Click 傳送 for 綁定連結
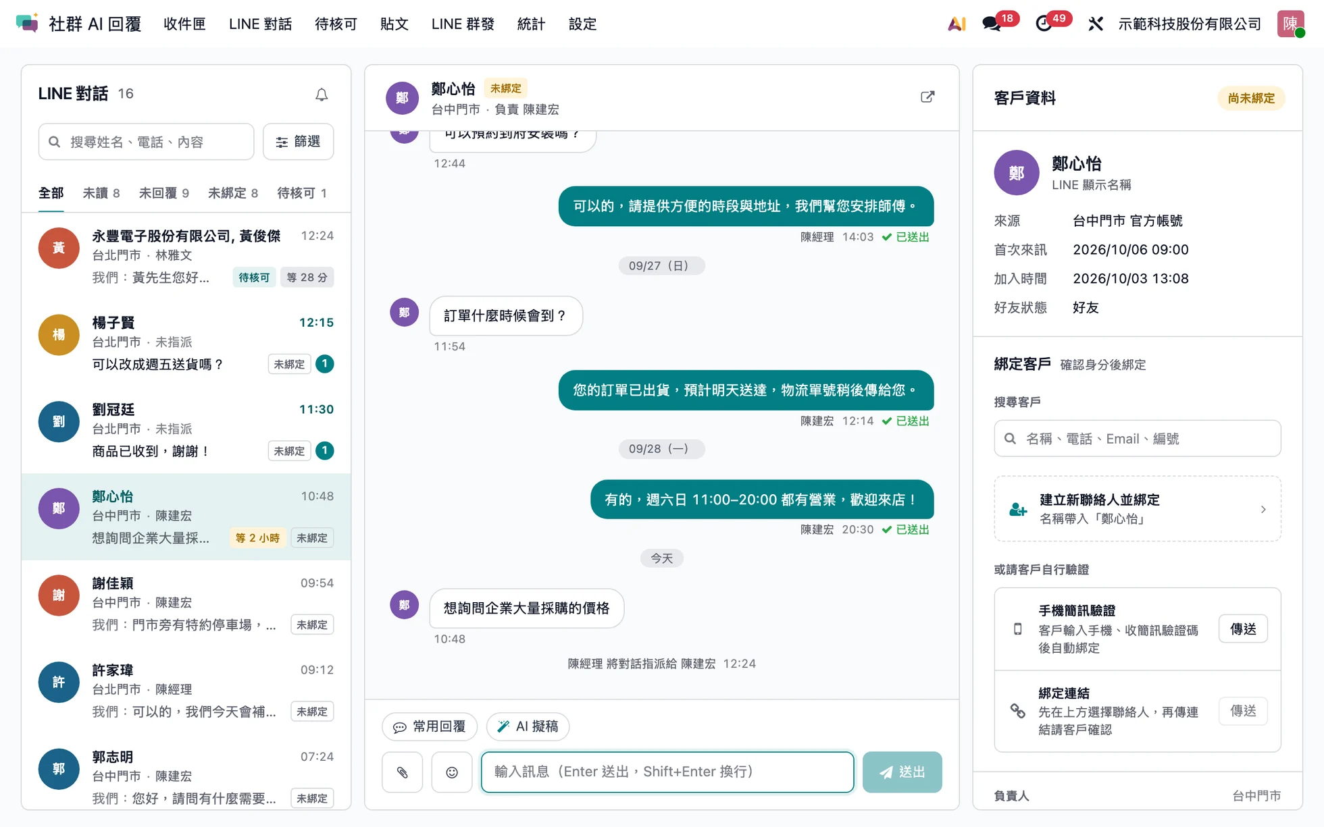 pos(1243,711)
